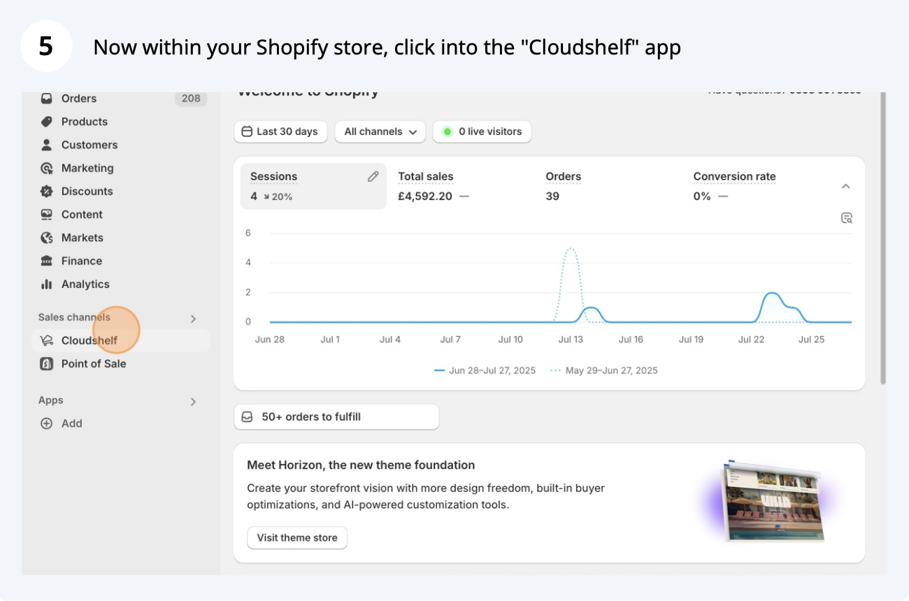Click the Content image icon
The width and height of the screenshot is (909, 601).
[47, 215]
